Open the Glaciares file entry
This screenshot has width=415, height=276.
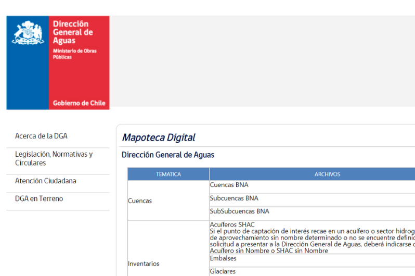(x=223, y=271)
